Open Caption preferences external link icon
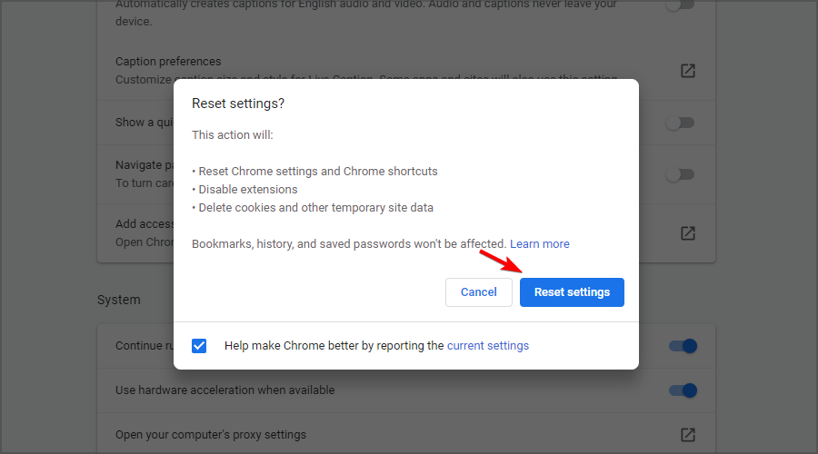Viewport: 818px width, 454px height. click(688, 71)
